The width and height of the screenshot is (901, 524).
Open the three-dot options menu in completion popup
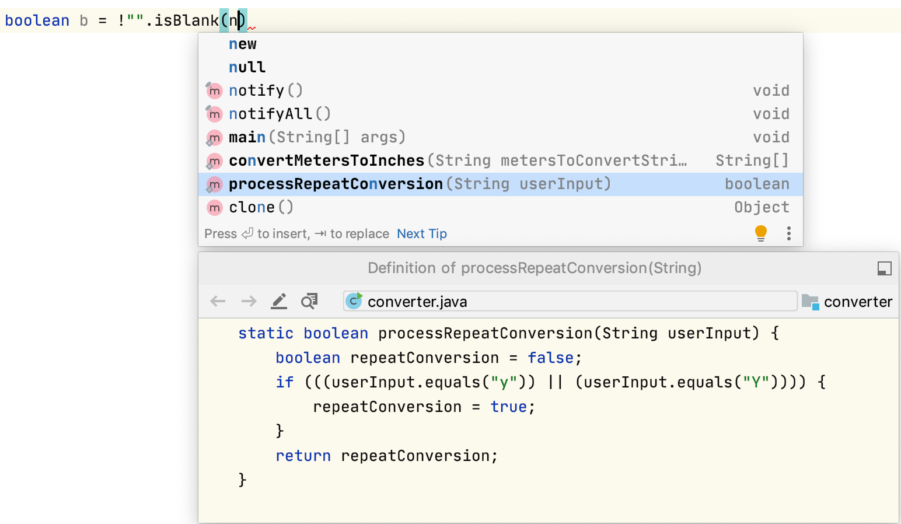pyautogui.click(x=789, y=233)
